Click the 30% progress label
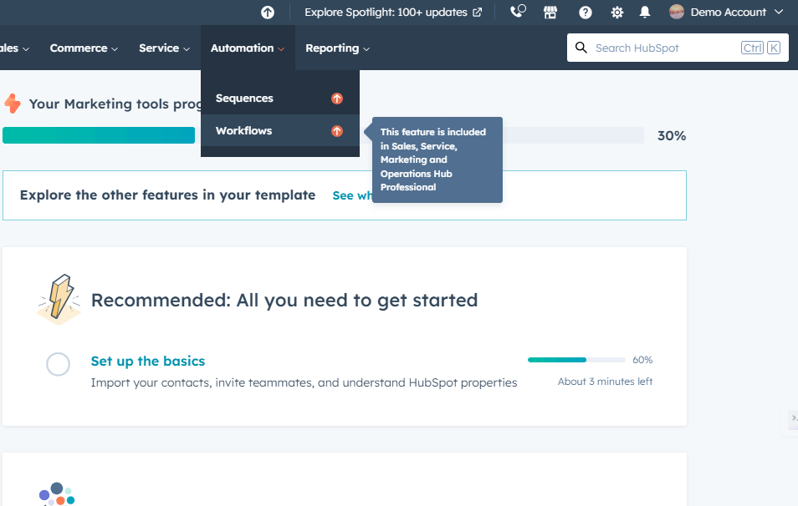Screen dimensions: 798x506 coord(672,136)
